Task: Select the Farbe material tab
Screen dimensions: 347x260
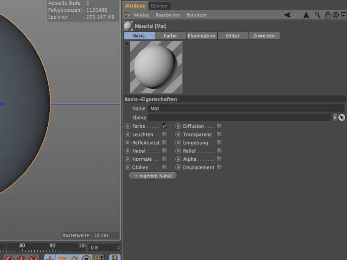Action: (170, 36)
